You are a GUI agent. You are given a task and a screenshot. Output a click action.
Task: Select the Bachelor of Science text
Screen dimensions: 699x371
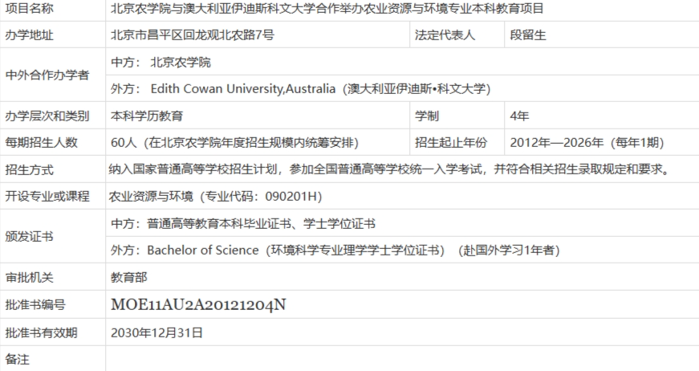pos(203,251)
